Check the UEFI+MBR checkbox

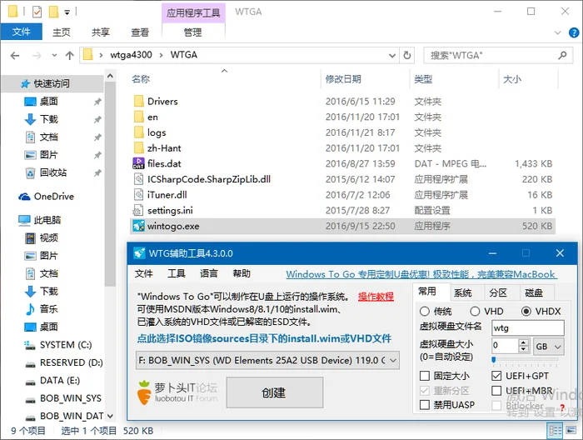click(x=496, y=391)
